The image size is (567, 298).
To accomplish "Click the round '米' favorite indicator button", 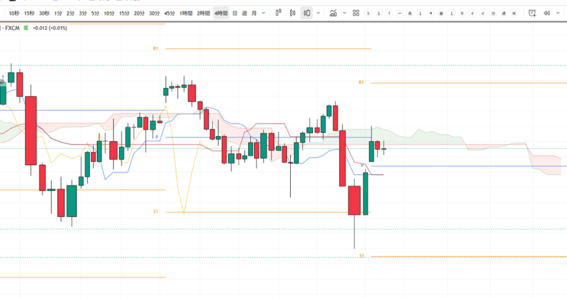I will 514,13.
